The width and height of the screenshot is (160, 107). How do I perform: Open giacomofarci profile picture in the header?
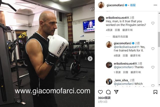(101, 5)
